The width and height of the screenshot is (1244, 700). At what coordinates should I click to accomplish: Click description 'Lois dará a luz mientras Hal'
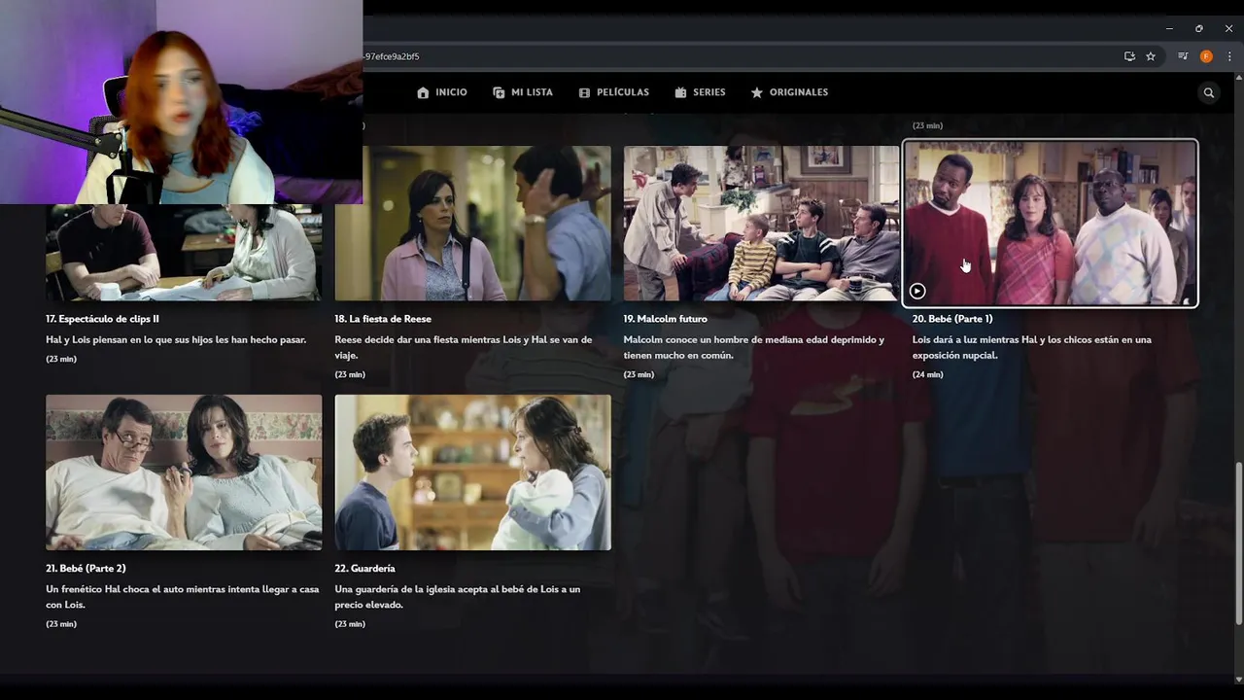1032,348
